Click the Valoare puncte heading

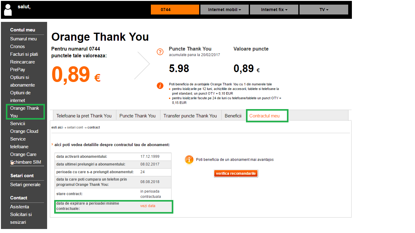[251, 49]
